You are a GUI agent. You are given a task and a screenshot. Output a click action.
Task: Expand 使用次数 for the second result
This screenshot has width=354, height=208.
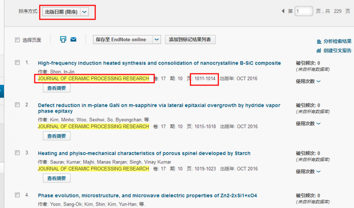(308, 124)
